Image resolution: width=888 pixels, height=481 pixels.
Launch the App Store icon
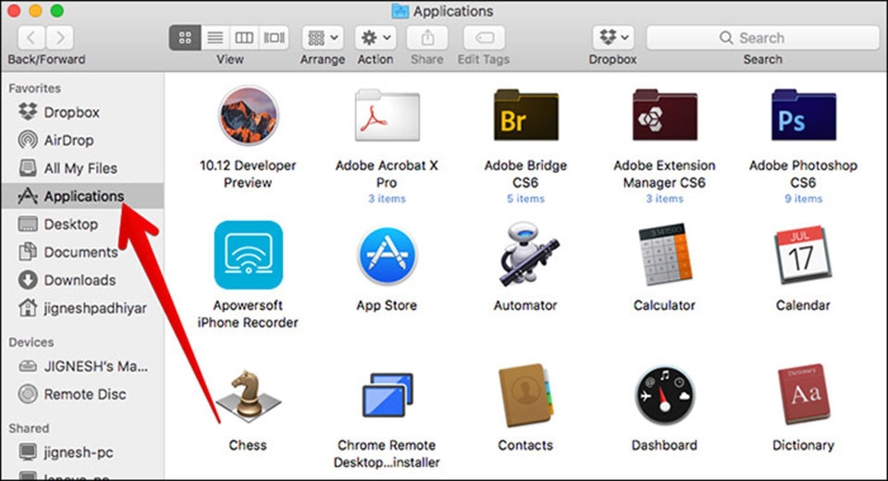tap(388, 256)
